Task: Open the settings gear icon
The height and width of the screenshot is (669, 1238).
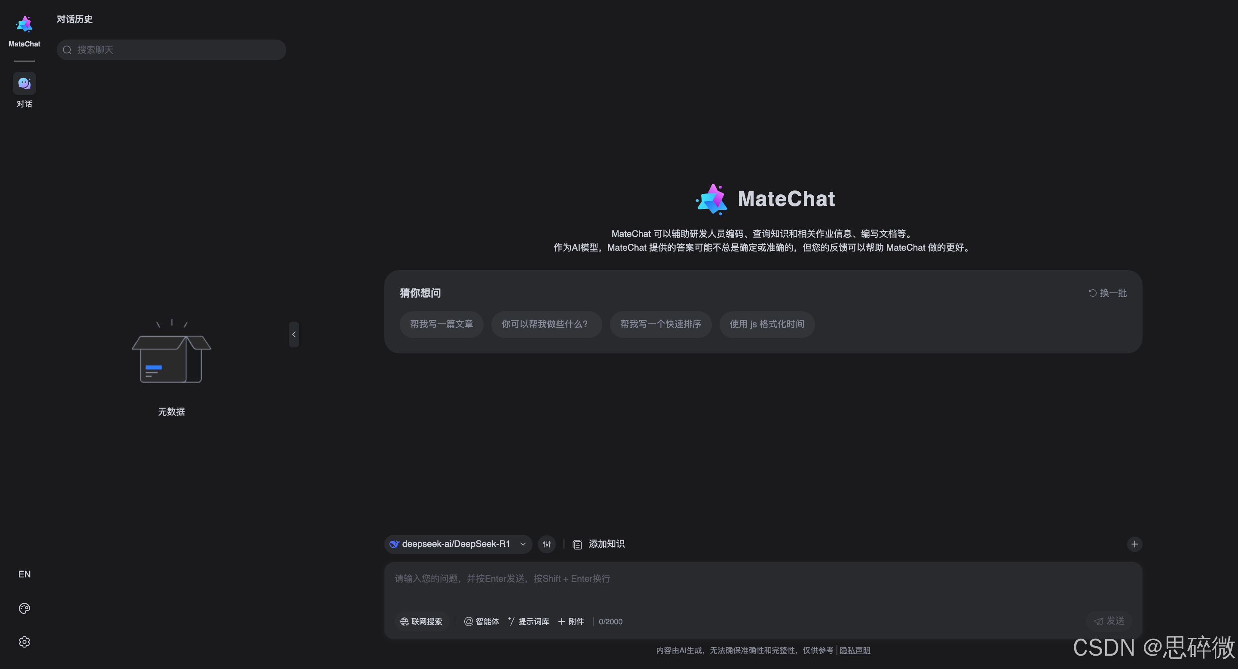Action: [x=24, y=642]
